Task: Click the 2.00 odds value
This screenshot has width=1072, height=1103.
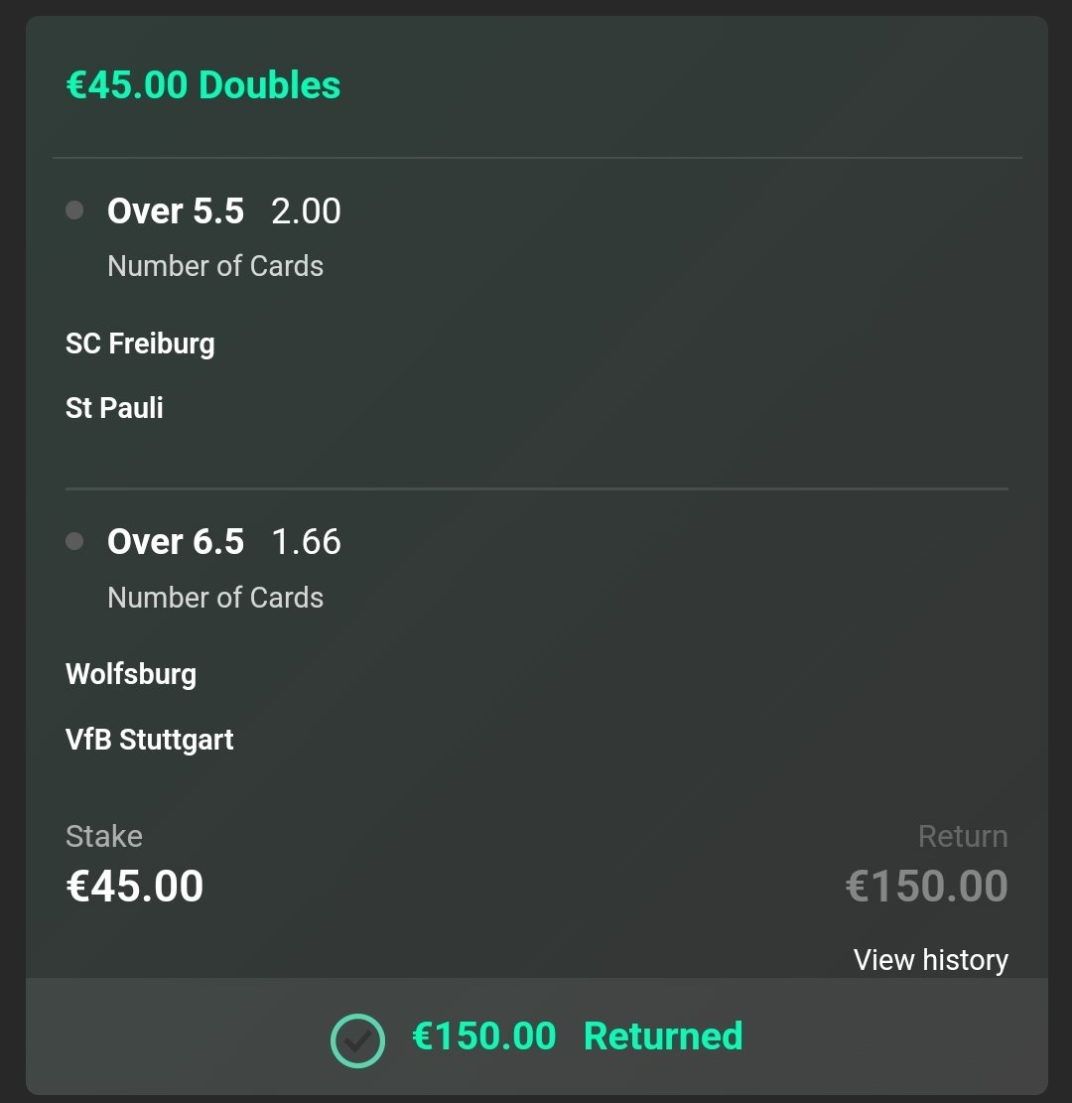Action: pyautogui.click(x=306, y=211)
